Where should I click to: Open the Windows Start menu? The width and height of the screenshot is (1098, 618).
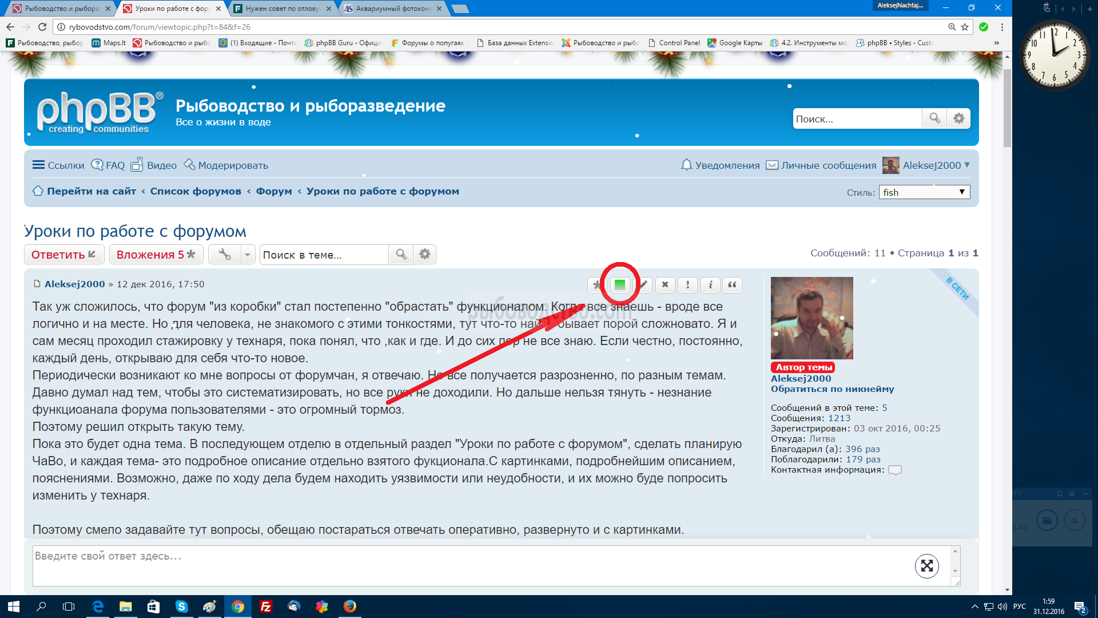coord(14,607)
